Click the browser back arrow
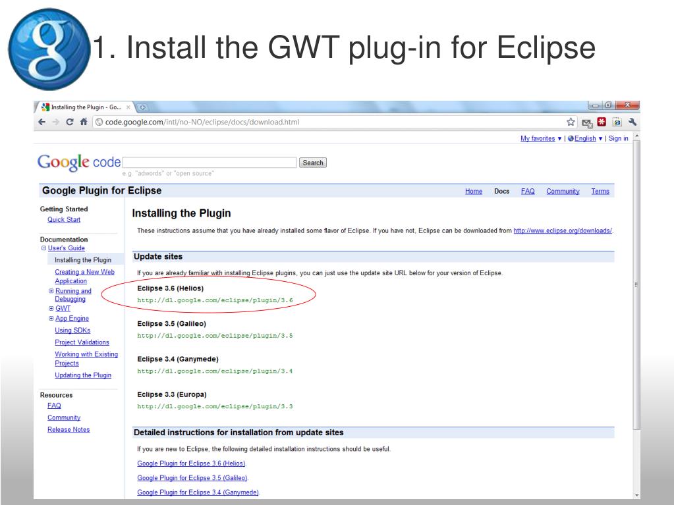Viewport: 674px width, 505px height. (x=42, y=122)
